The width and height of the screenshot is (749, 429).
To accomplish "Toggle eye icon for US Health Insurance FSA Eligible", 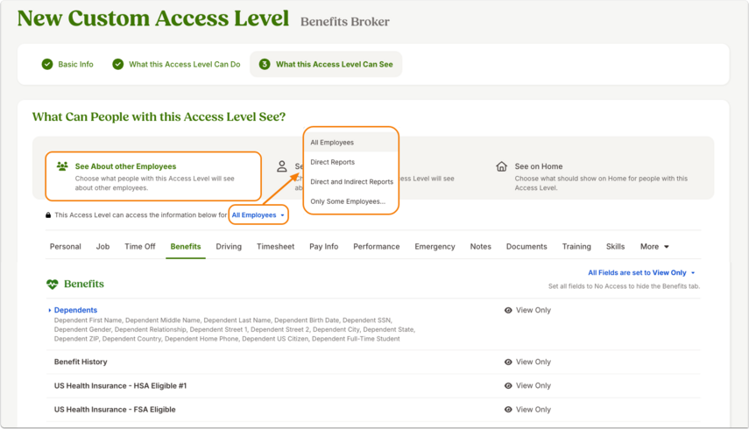I will [x=508, y=410].
